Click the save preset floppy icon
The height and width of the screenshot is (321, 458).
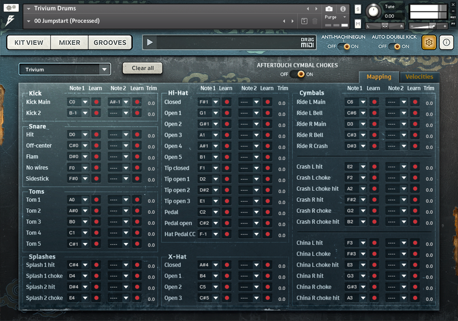(304, 21)
